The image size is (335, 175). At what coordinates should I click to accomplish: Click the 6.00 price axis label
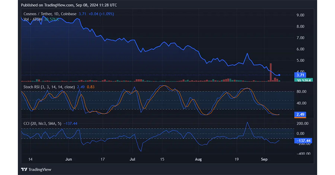pyautogui.click(x=300, y=49)
